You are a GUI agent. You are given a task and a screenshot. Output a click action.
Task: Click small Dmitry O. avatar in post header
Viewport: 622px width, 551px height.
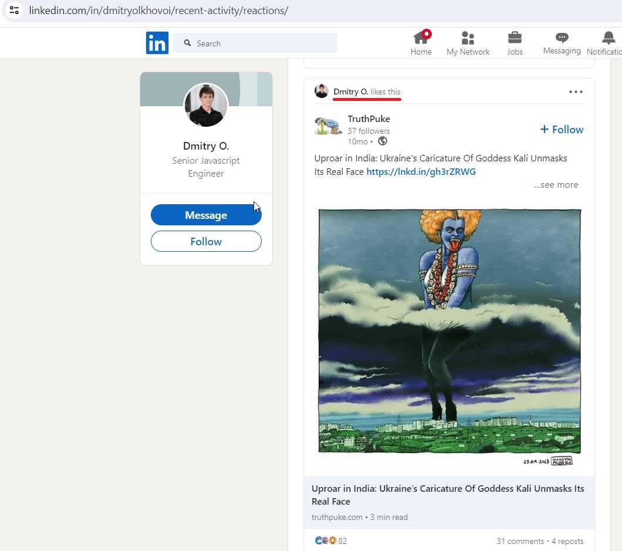[x=322, y=91]
